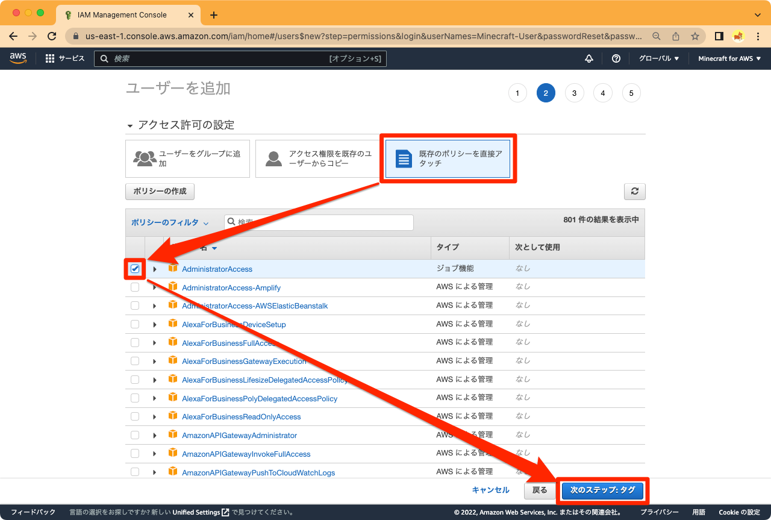Click 次のステップ: タグ button

(602, 490)
